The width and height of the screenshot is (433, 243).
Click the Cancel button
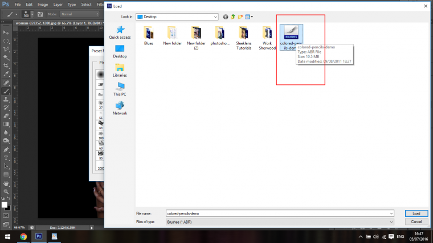(x=416, y=222)
